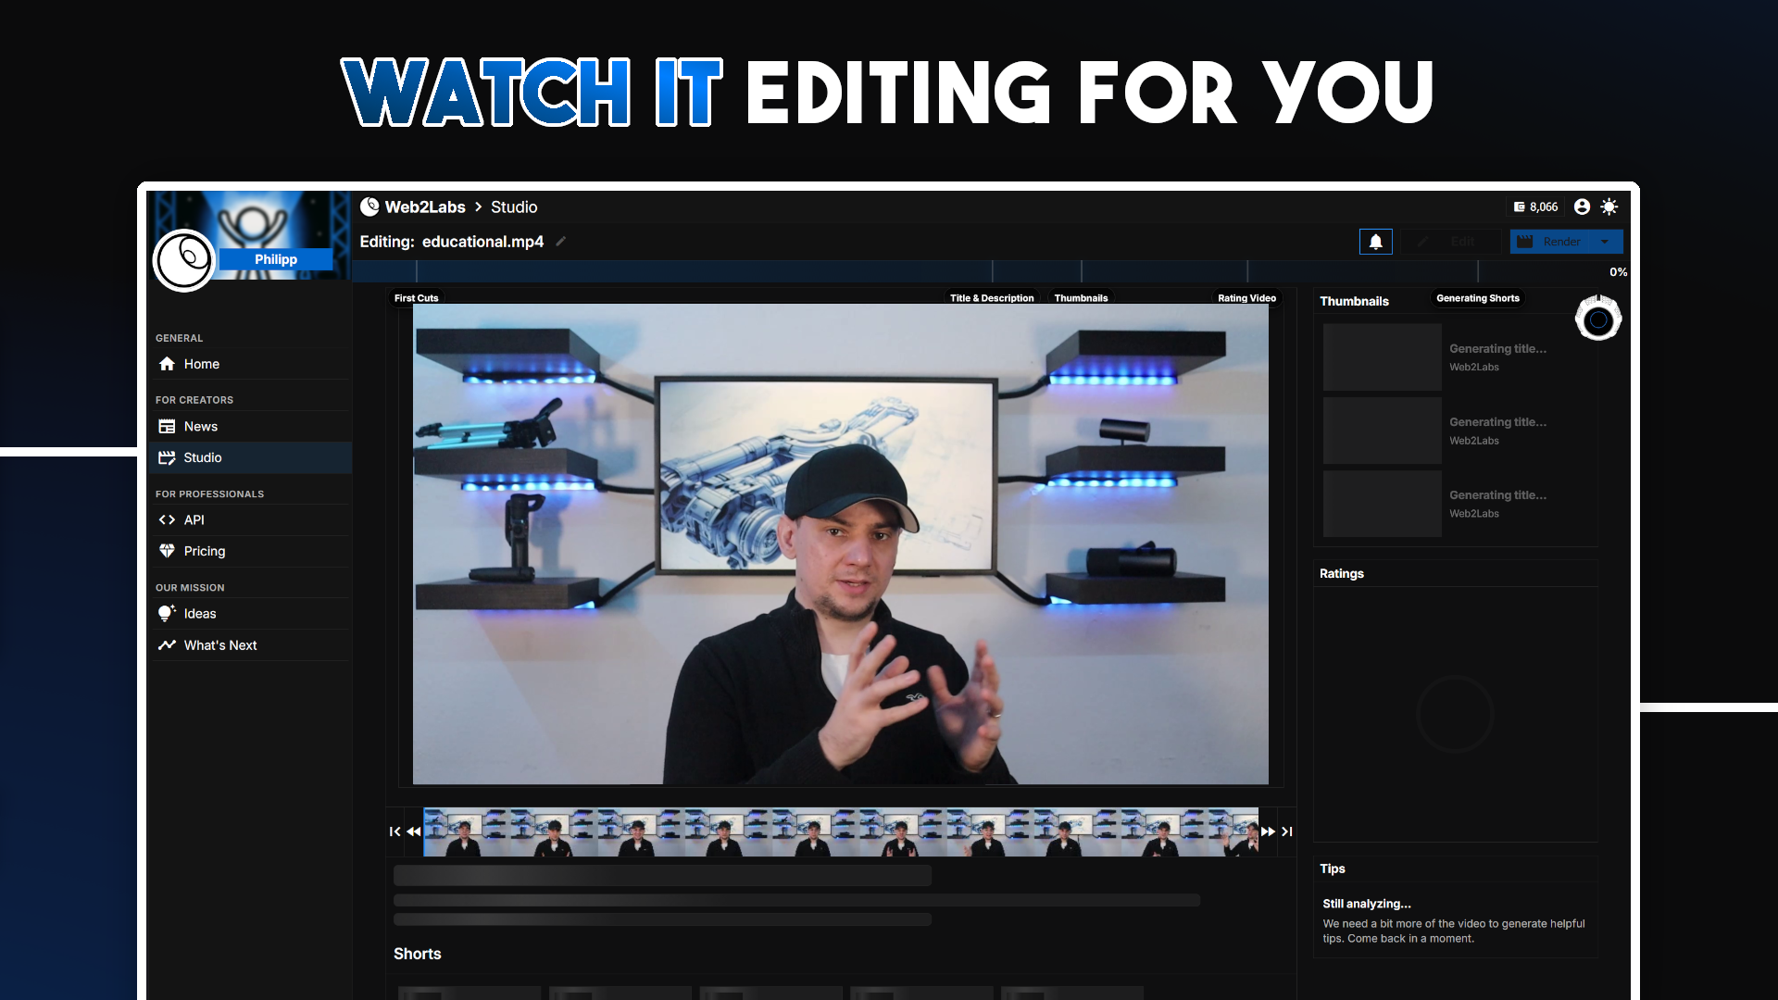Open What's Next trend icon
The width and height of the screenshot is (1778, 1000).
(x=167, y=645)
